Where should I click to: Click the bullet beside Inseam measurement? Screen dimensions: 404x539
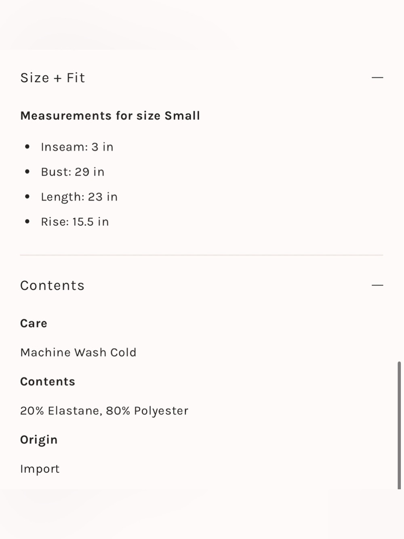[27, 147]
